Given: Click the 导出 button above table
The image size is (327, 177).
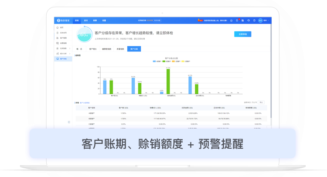Looking at the screenshot, I should (261, 102).
